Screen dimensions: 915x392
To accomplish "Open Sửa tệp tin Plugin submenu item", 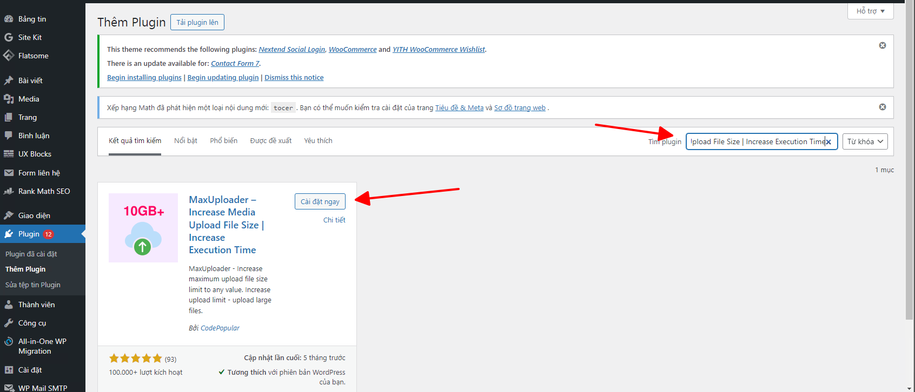I will pyautogui.click(x=33, y=285).
